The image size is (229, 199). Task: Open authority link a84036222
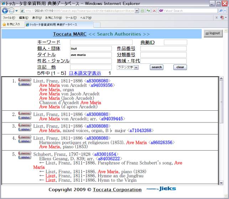(109, 158)
